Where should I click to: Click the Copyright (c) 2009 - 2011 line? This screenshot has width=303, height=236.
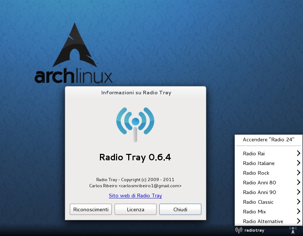coord(135,180)
